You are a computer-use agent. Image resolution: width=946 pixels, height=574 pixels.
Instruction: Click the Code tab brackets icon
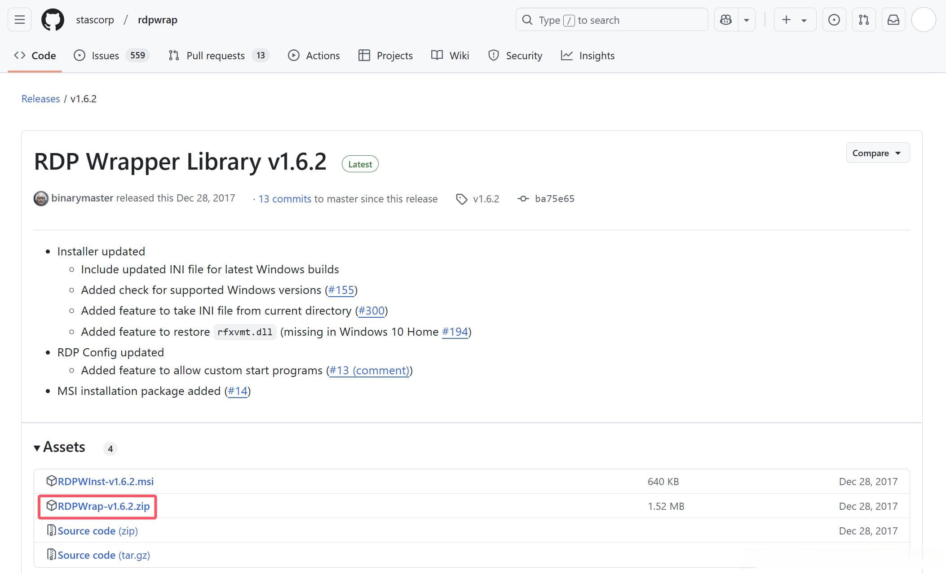(x=19, y=55)
